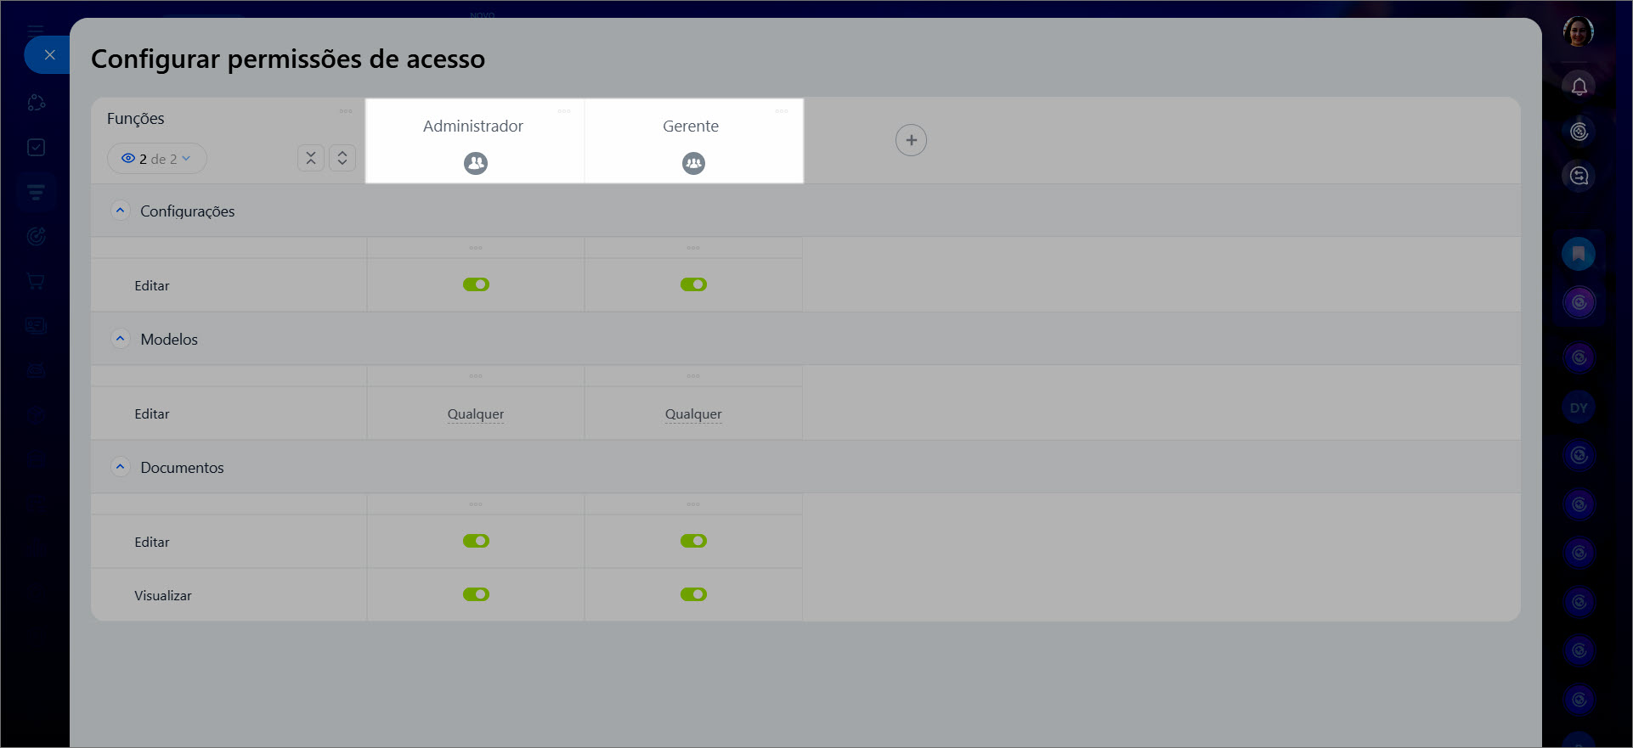Open the Administrador column options menu

[564, 111]
